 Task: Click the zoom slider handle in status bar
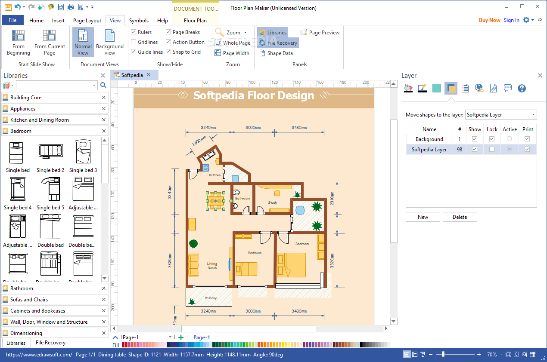443,355
